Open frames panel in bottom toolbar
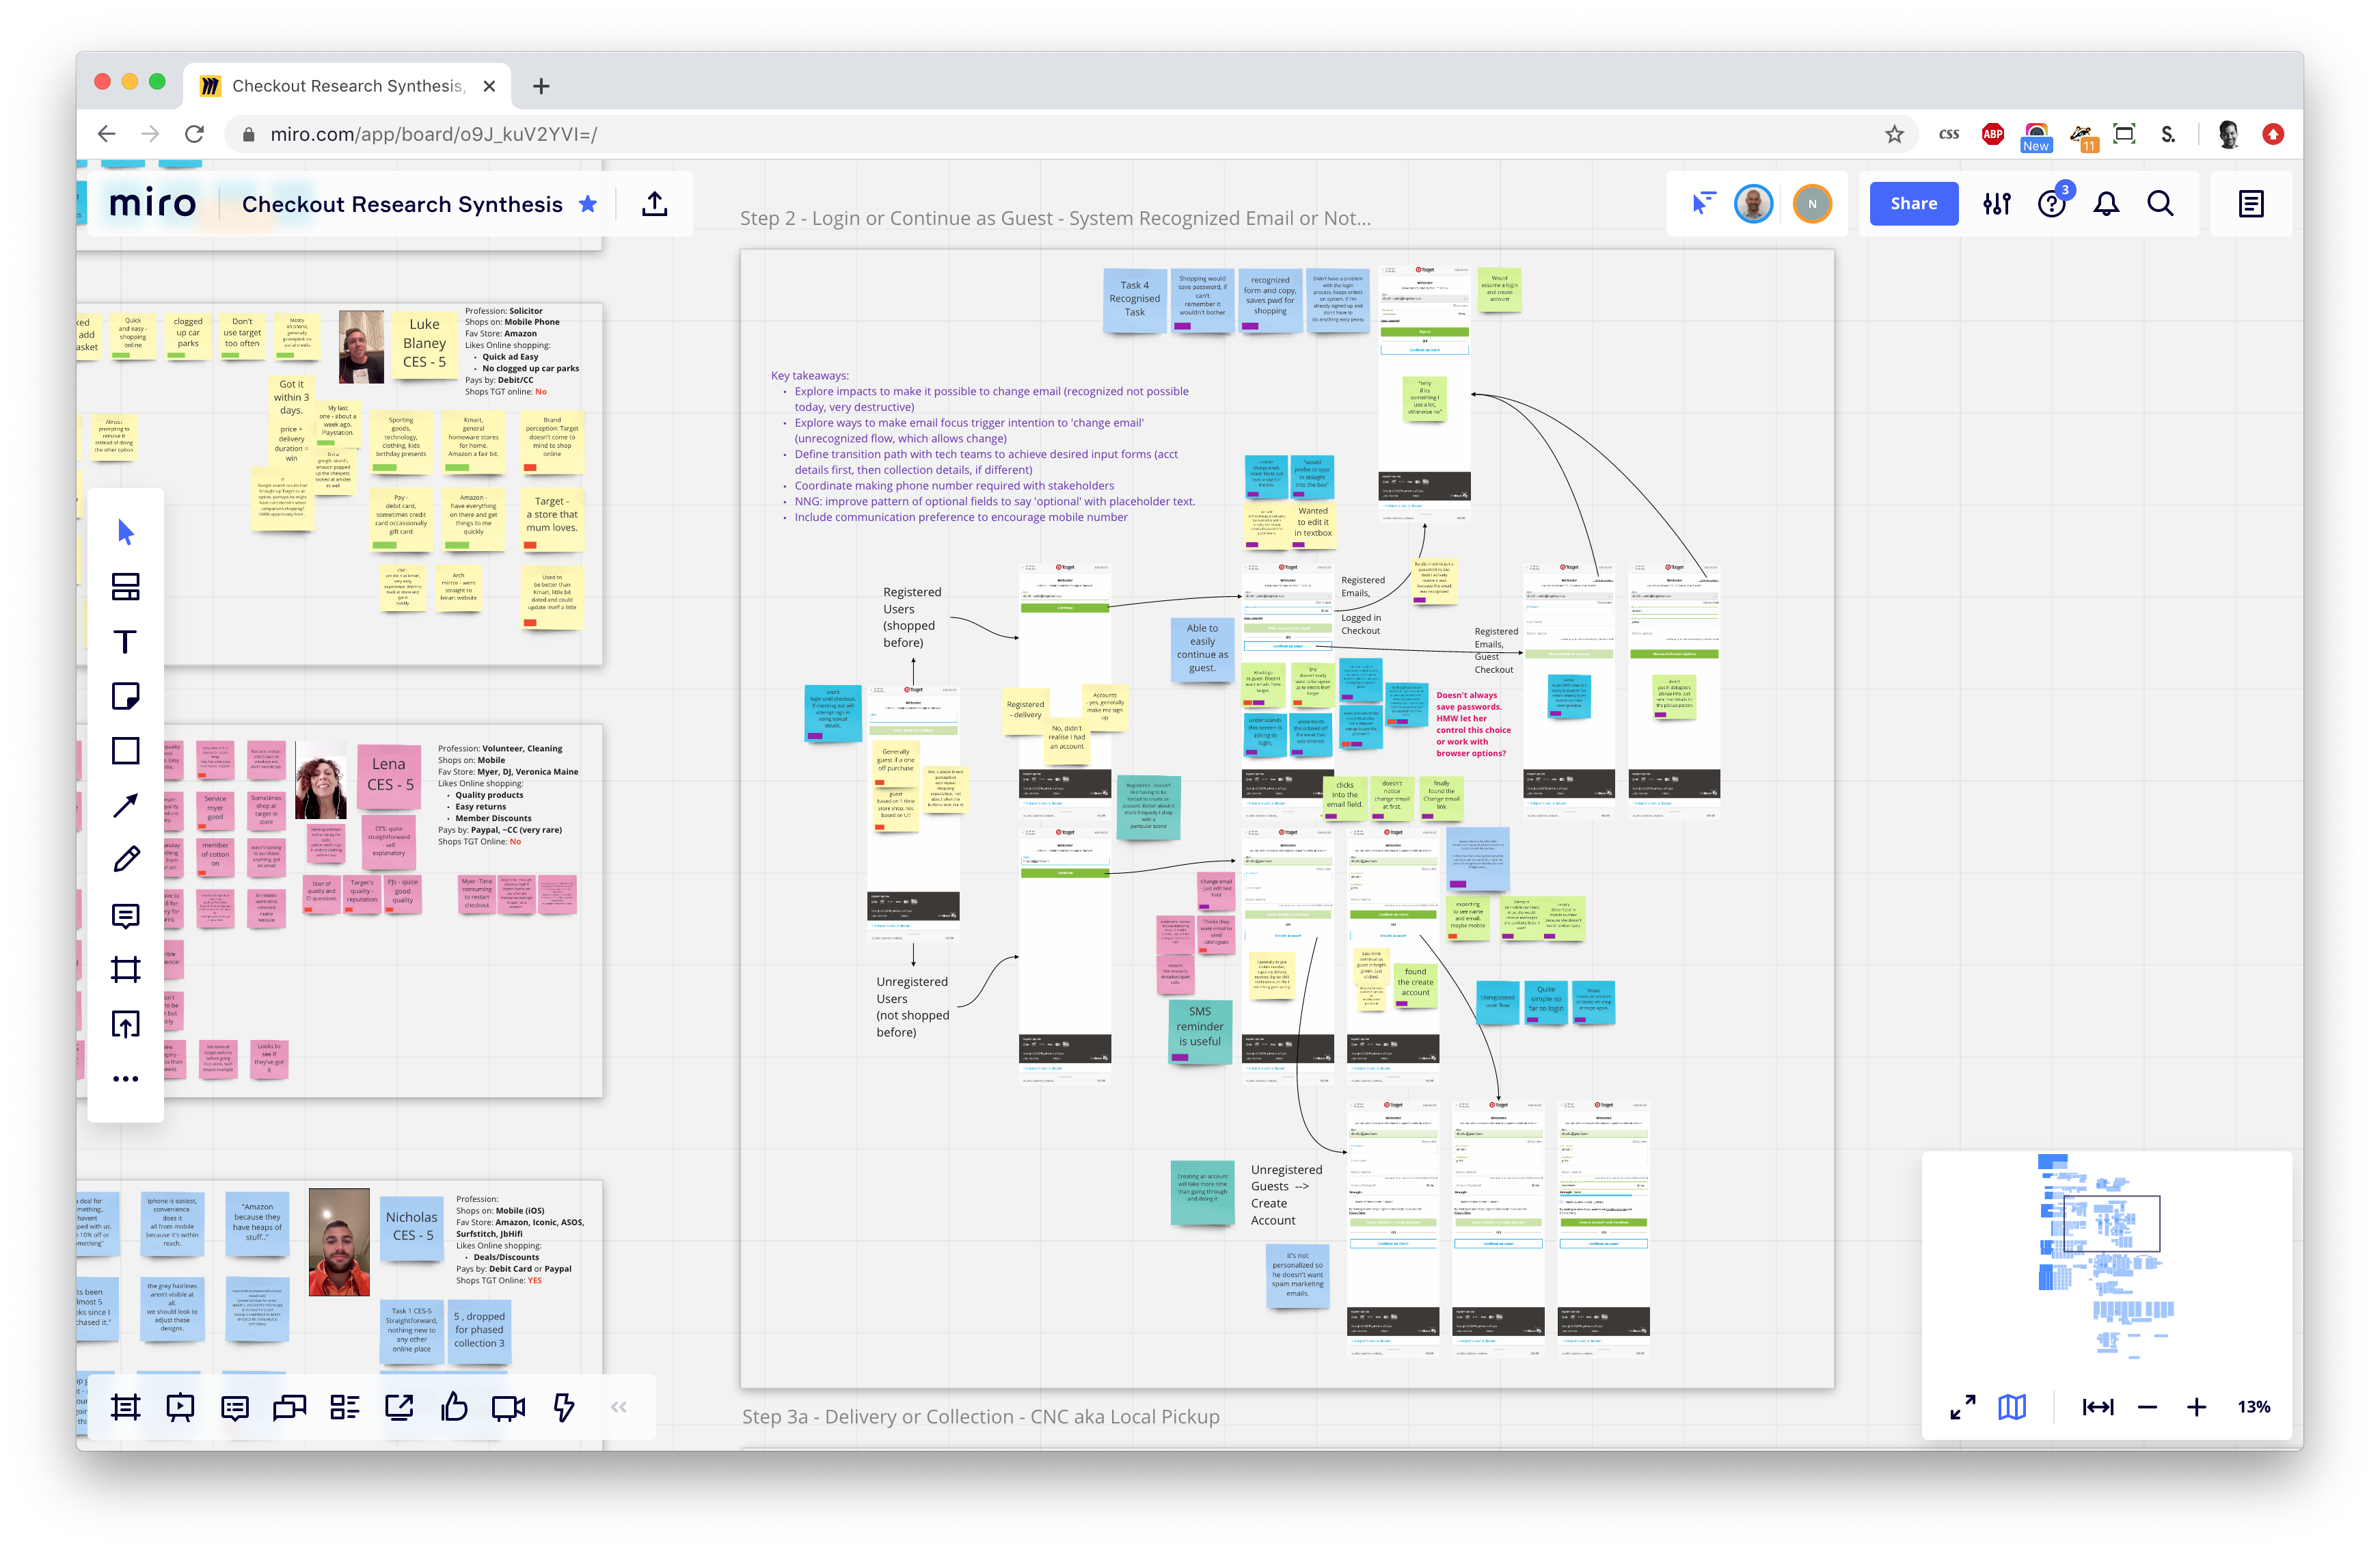Screen dimensions: 2380x1552 click(126, 1408)
